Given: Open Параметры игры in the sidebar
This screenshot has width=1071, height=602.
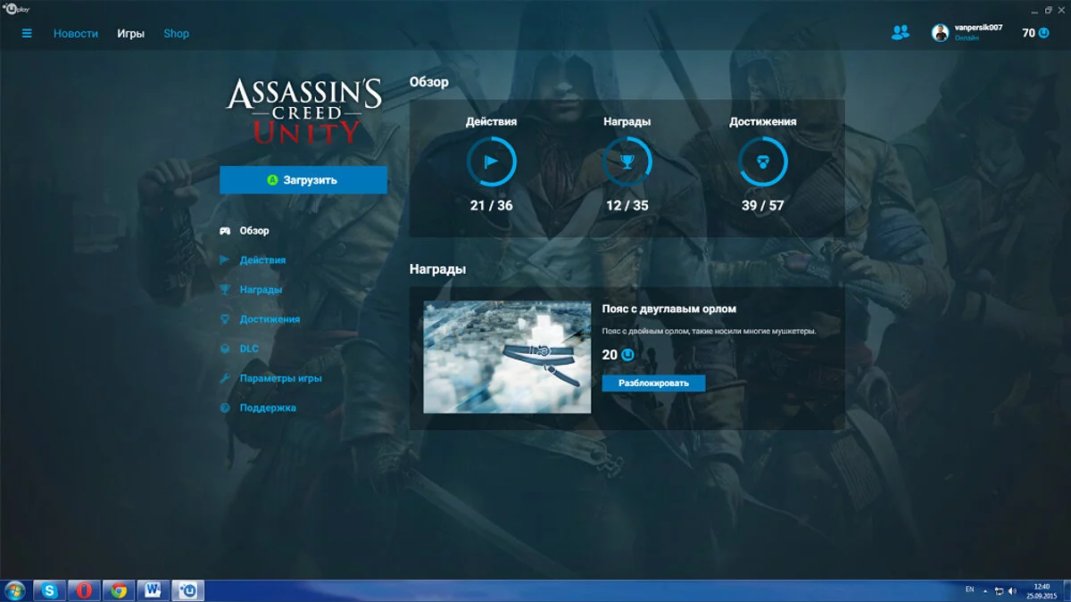Looking at the screenshot, I should click(x=280, y=378).
